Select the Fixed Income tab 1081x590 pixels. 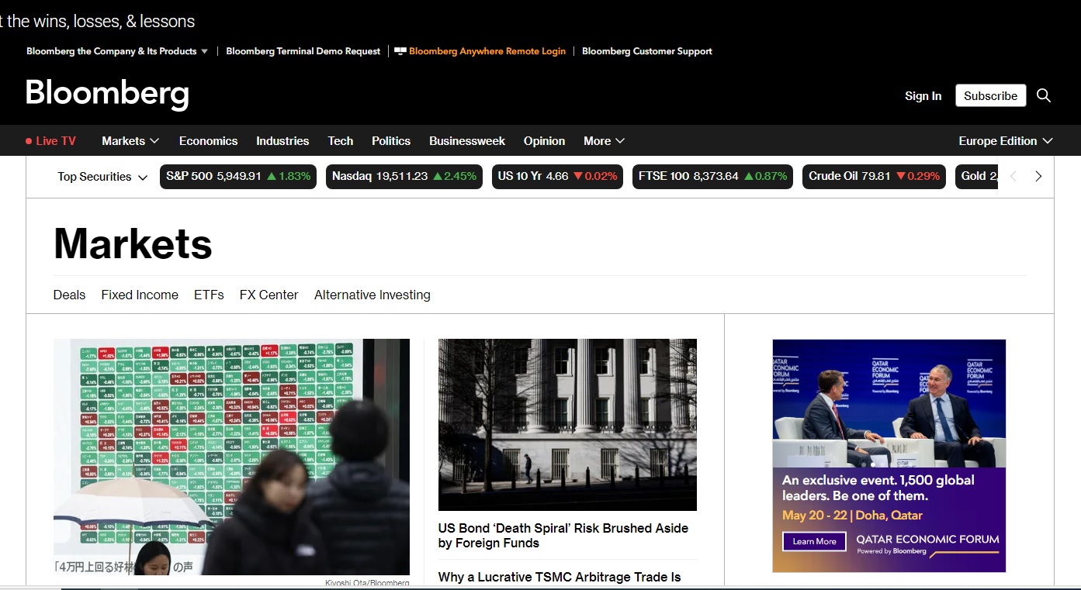[x=140, y=295]
